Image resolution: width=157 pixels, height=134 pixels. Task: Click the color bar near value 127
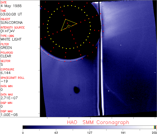point(90,127)
